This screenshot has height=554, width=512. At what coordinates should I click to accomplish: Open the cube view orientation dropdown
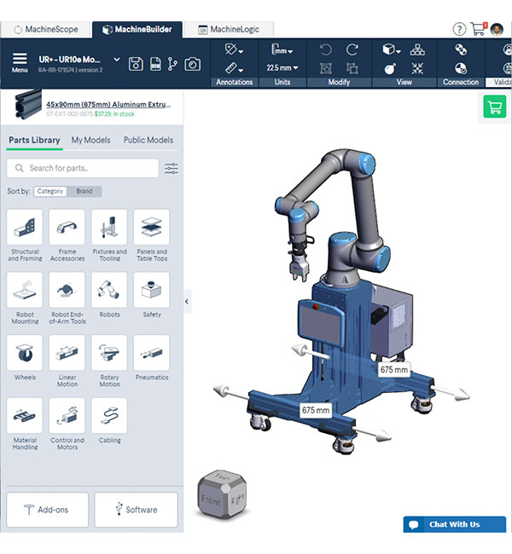pos(392,49)
